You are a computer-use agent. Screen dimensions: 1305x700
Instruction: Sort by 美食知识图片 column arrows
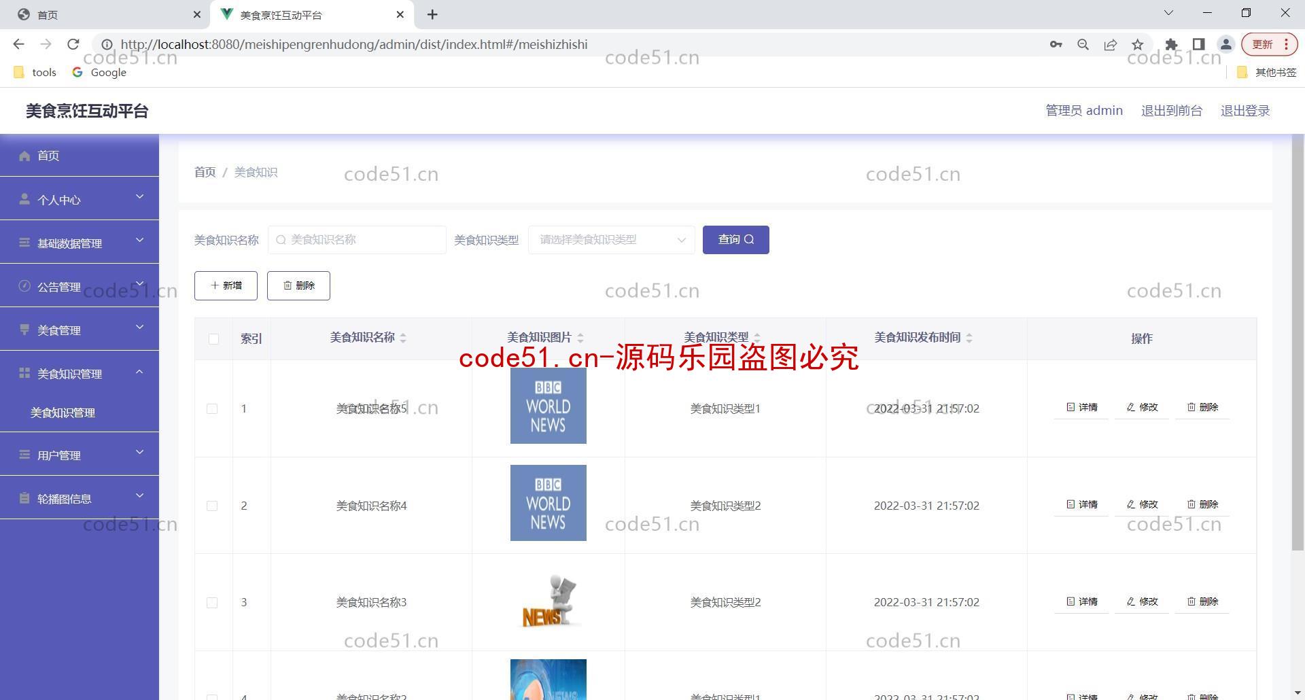coord(580,338)
